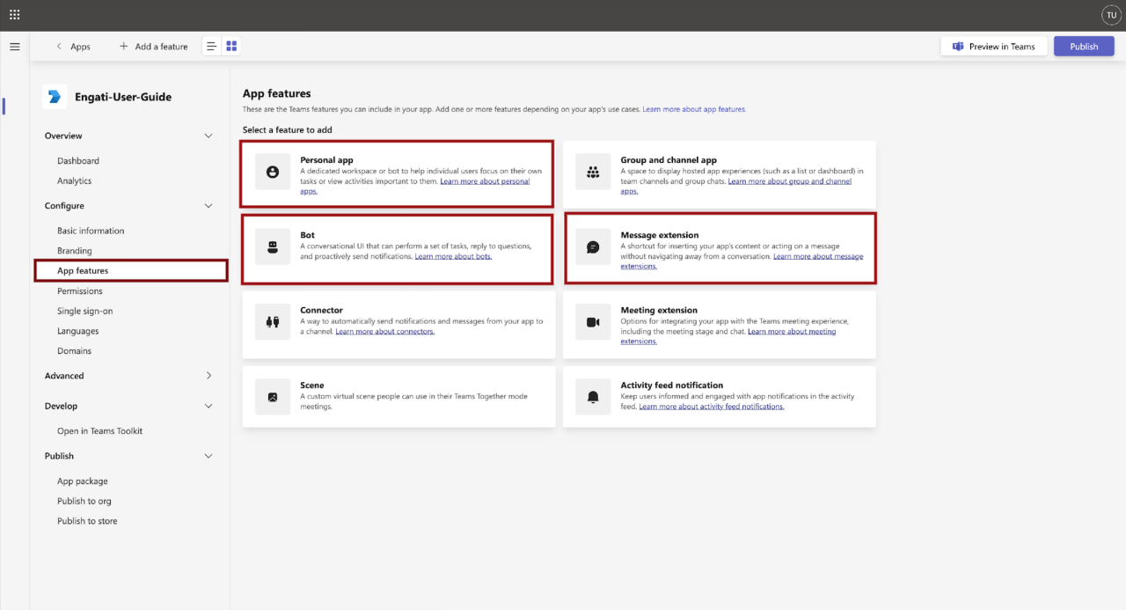Select the Scene card title
The image size is (1126, 610).
coord(311,386)
